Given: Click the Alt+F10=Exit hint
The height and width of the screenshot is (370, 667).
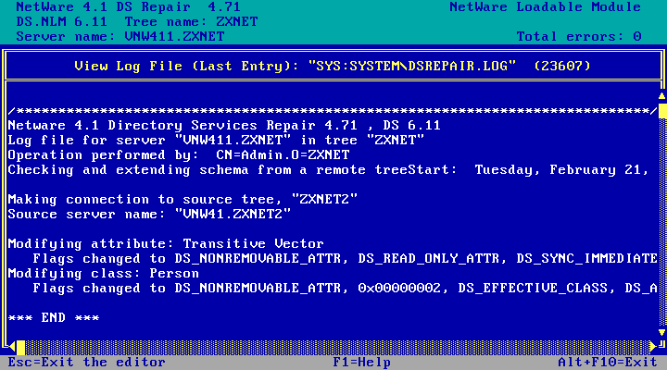Looking at the screenshot, I should tap(608, 362).
